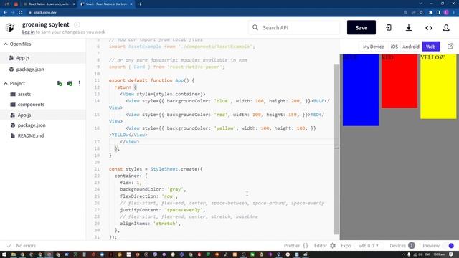Click the StyleSheet.create text on line 21
459x258 pixels.
click(174, 169)
